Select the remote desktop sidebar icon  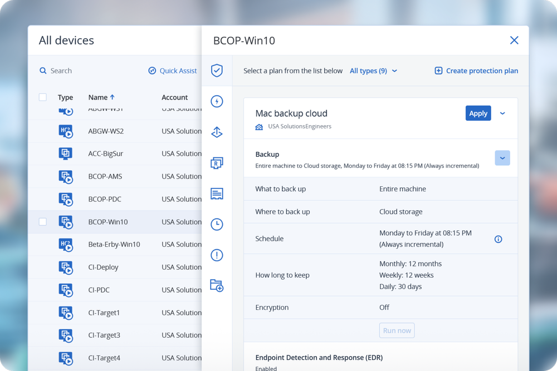217,163
